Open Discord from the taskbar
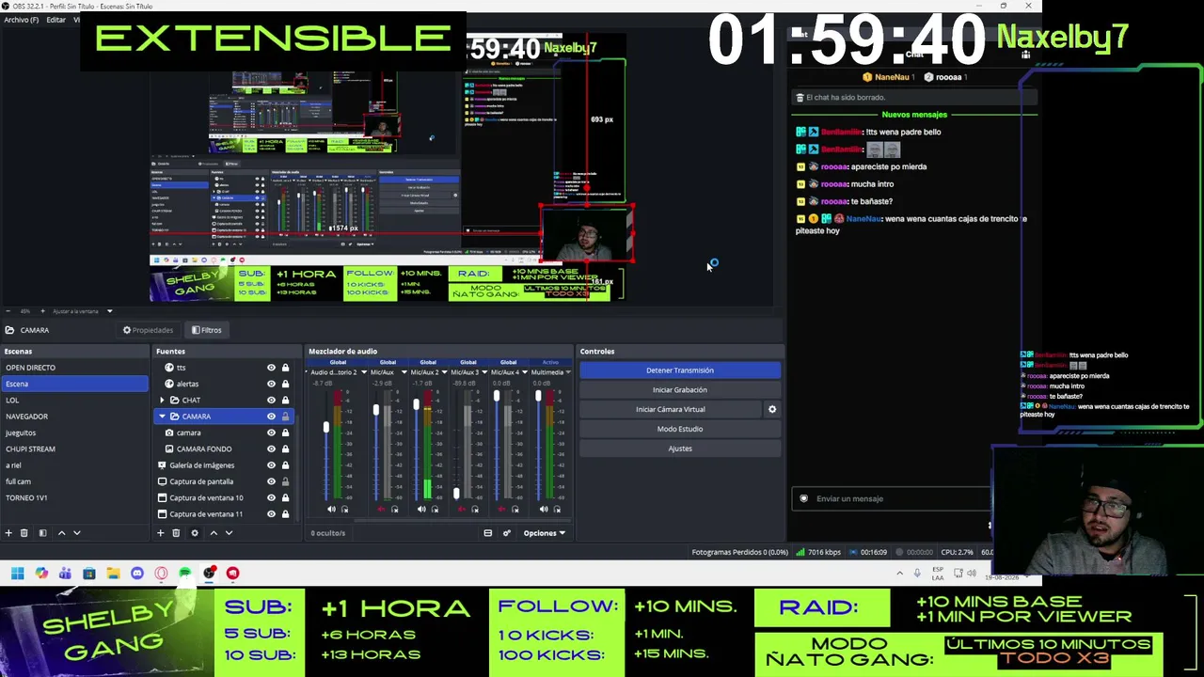The width and height of the screenshot is (1204, 677). pos(137,573)
